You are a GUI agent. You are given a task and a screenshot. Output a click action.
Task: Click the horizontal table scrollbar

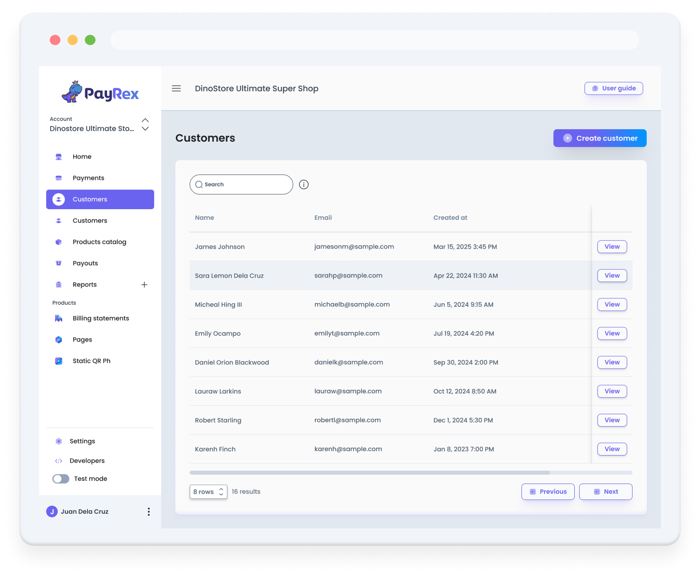pyautogui.click(x=370, y=473)
